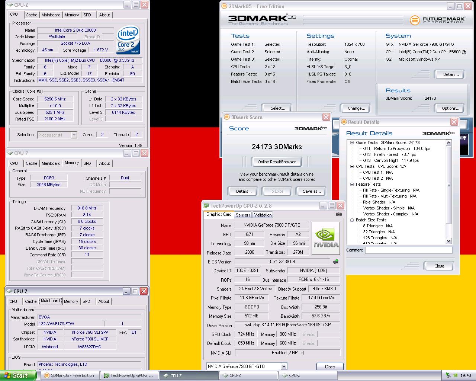
Task: Open the Online ResultBrowser
Action: [277, 162]
